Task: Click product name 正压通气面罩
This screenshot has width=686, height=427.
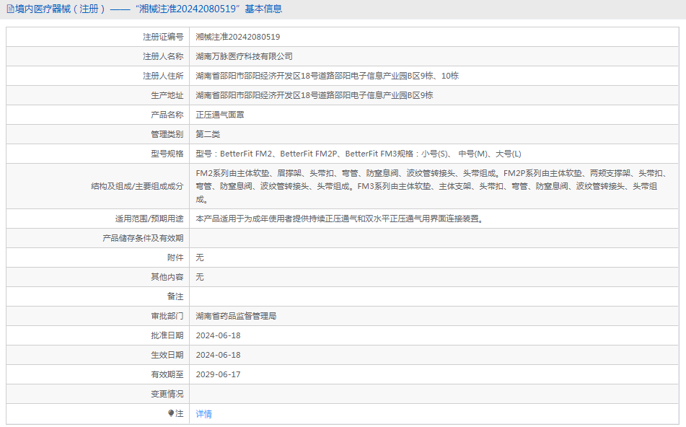Action: pyautogui.click(x=220, y=115)
